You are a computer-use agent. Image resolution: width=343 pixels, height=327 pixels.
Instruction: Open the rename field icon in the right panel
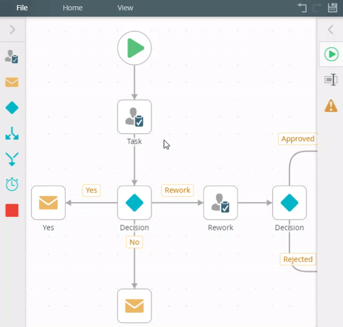click(x=331, y=79)
